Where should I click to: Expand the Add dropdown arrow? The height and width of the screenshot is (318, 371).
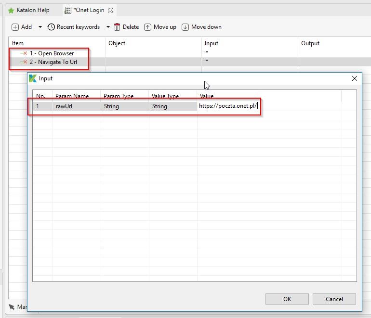tap(40, 27)
